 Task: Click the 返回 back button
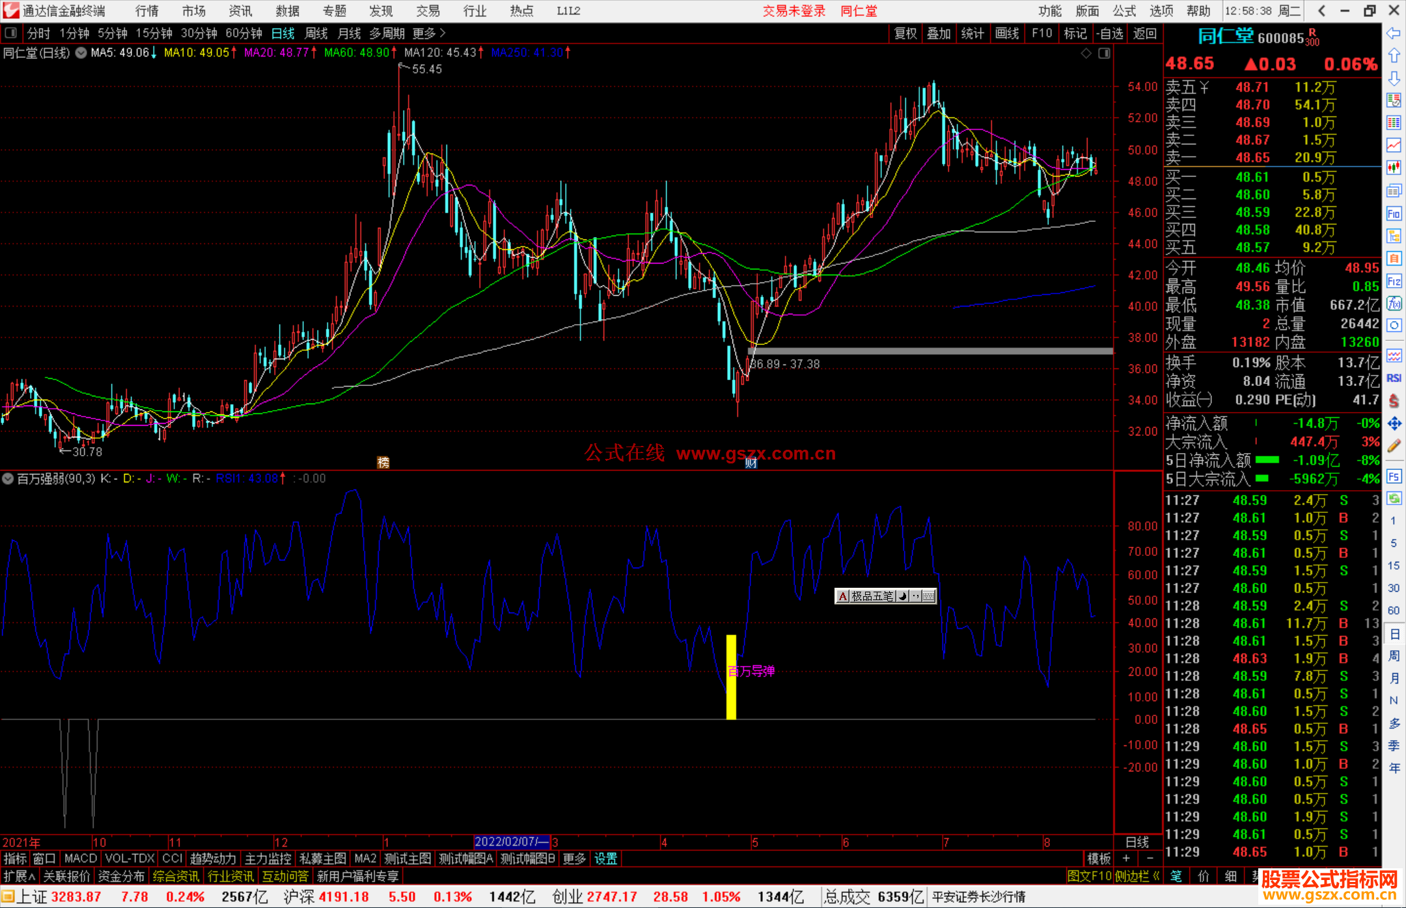pos(1144,33)
